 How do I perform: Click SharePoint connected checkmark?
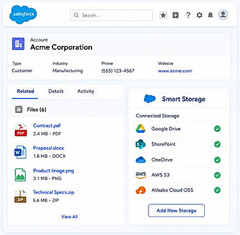point(218,144)
